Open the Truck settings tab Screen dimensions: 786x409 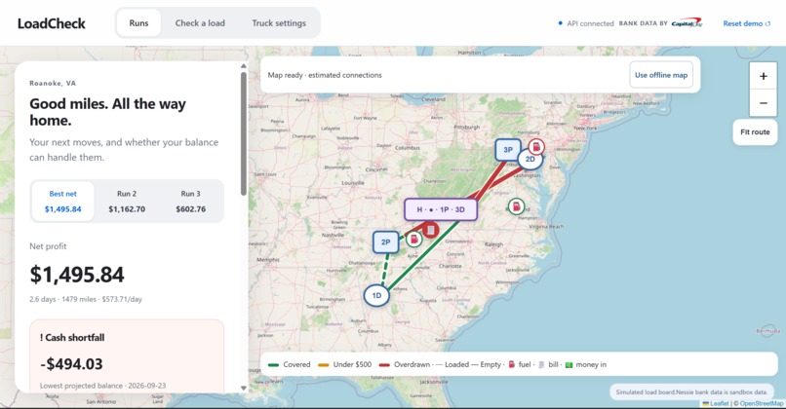(x=279, y=23)
